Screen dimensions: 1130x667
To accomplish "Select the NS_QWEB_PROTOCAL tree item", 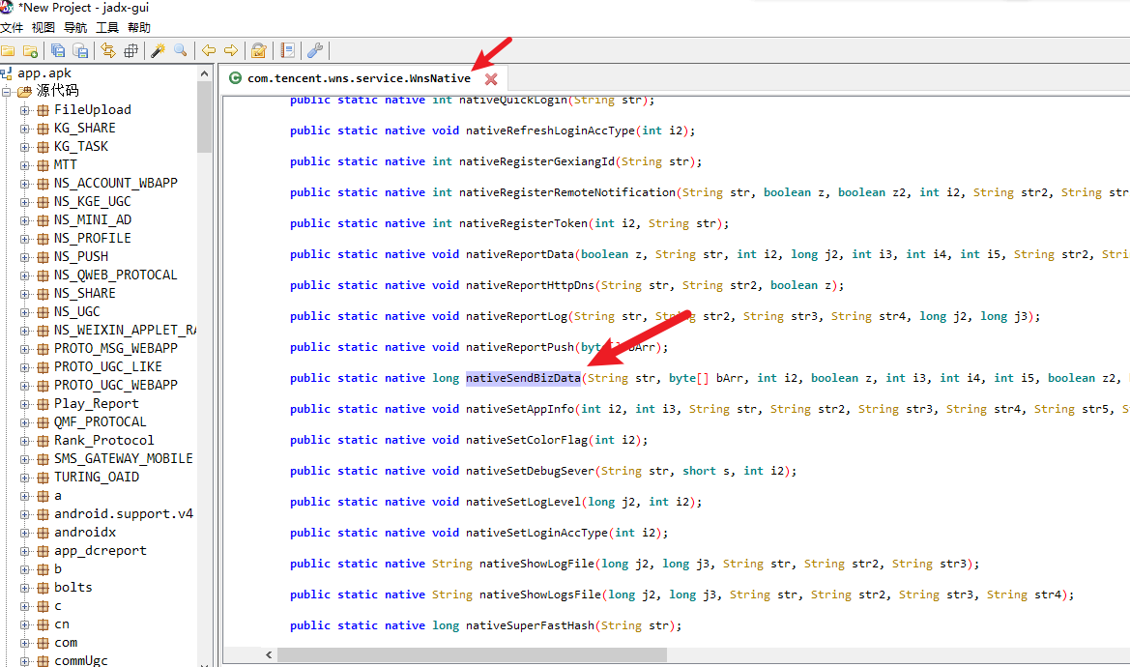I will [x=115, y=275].
